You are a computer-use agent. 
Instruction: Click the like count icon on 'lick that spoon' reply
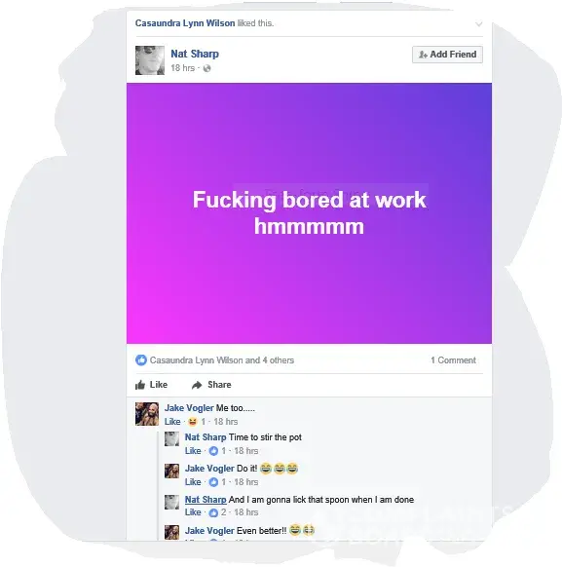coord(213,512)
